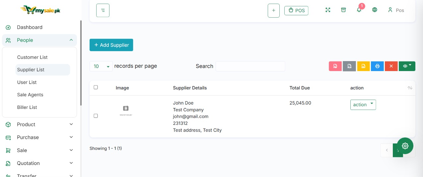Click the red delete X button
The image size is (423, 177).
[x=391, y=66]
